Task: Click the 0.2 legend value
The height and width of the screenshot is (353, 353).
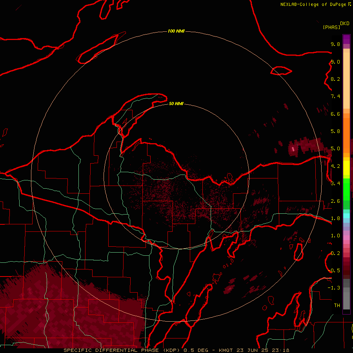Action: pos(335,253)
